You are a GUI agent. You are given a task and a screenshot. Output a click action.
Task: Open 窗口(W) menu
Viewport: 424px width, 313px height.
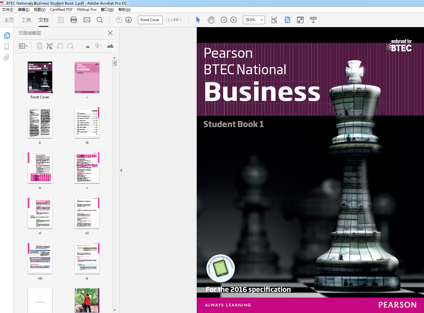coord(107,10)
